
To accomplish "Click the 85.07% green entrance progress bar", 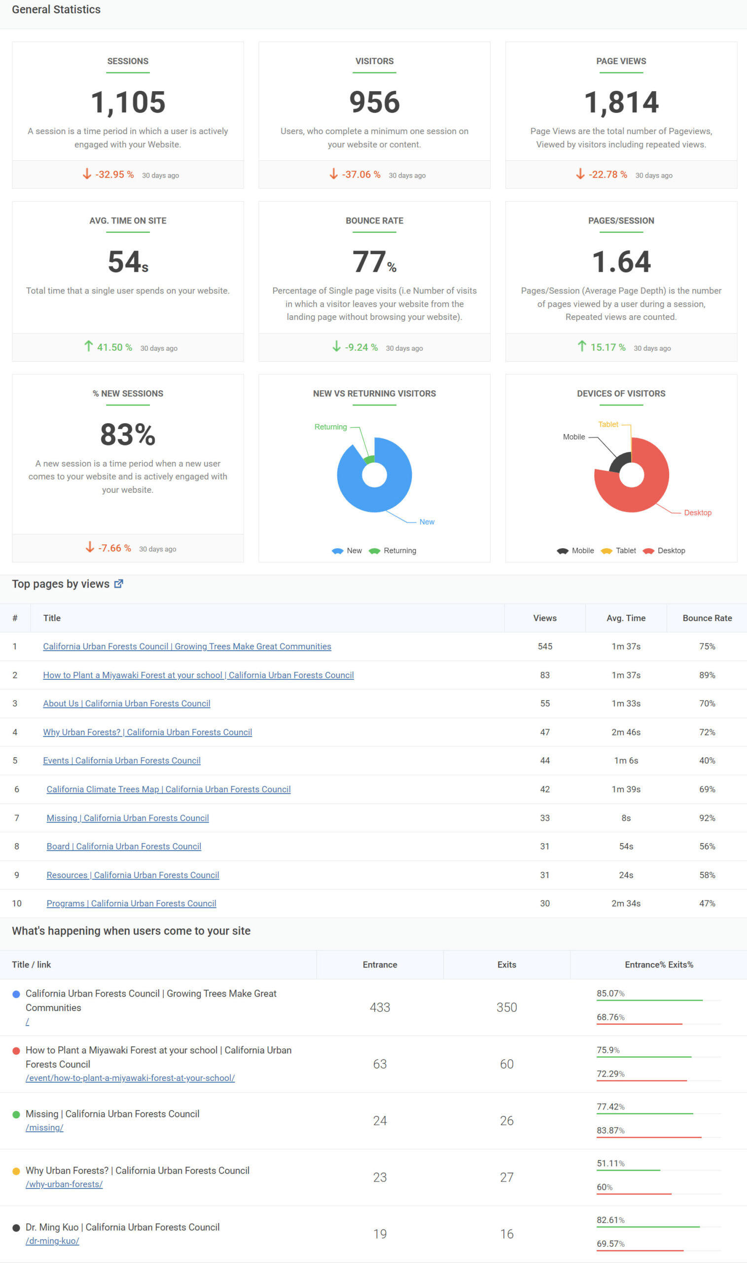I will [x=649, y=1000].
